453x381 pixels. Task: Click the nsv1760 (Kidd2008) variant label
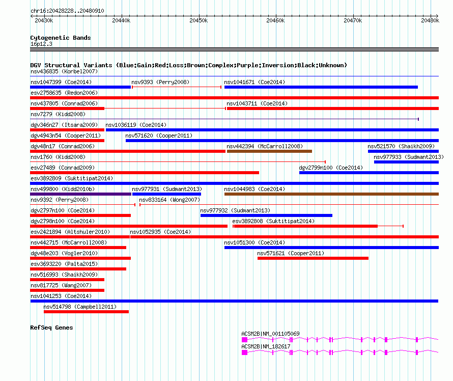tap(58, 157)
